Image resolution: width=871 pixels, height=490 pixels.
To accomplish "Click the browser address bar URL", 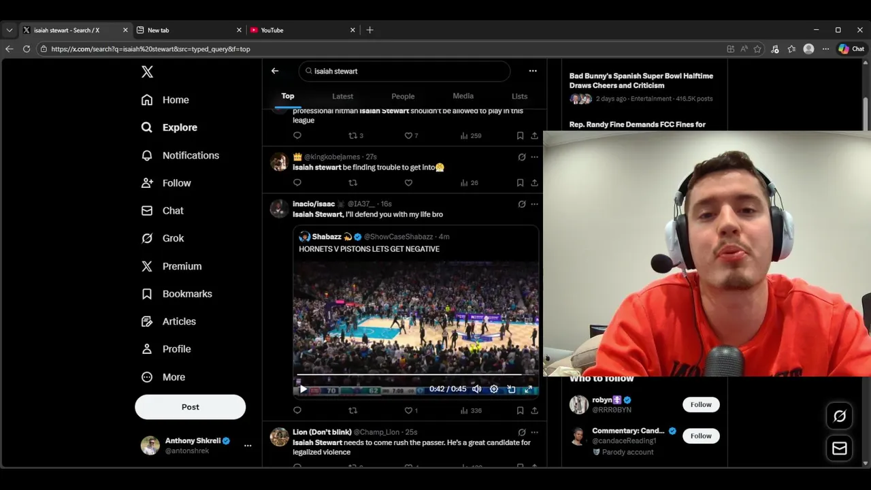I will [x=150, y=49].
